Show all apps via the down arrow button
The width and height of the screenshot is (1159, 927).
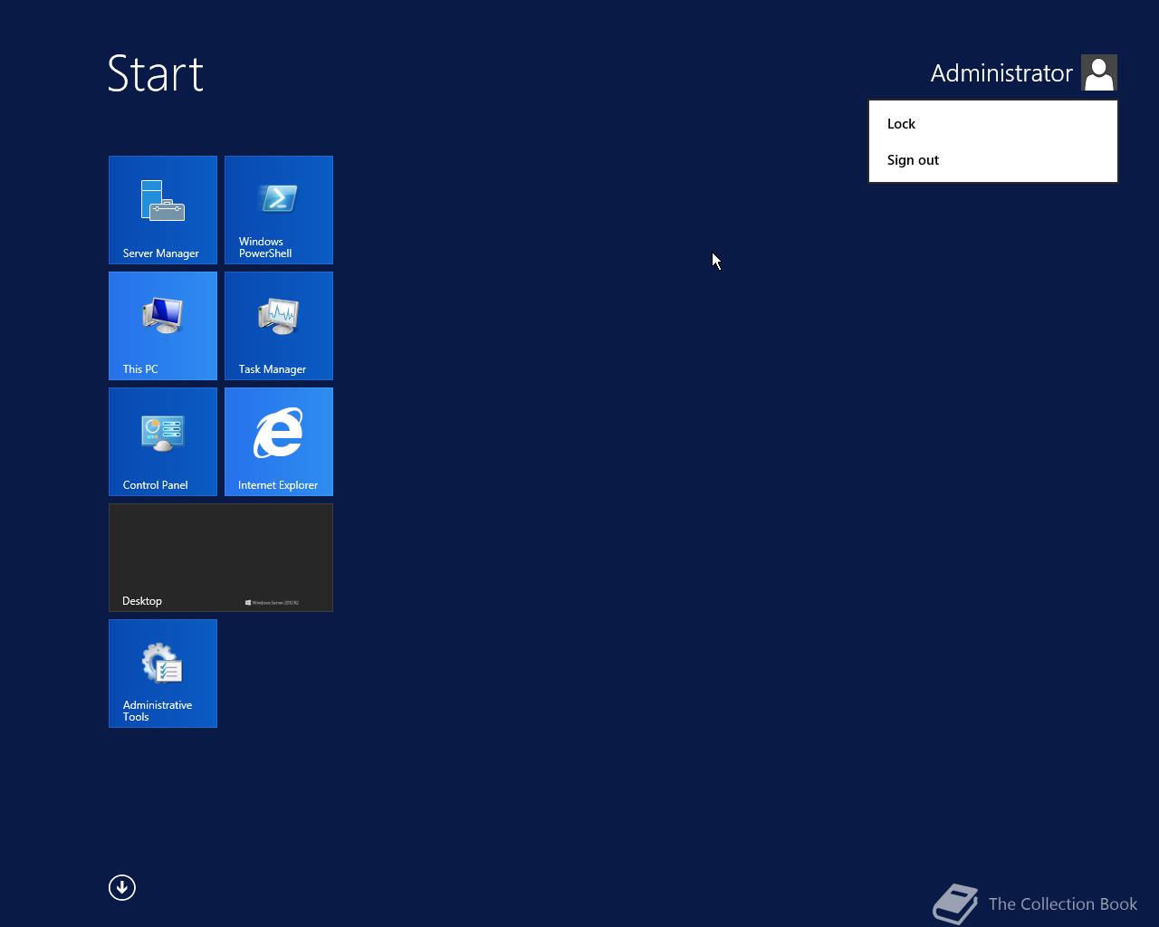[122, 887]
